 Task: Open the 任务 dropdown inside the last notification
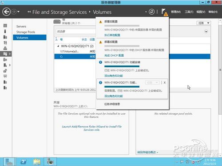click(152, 83)
